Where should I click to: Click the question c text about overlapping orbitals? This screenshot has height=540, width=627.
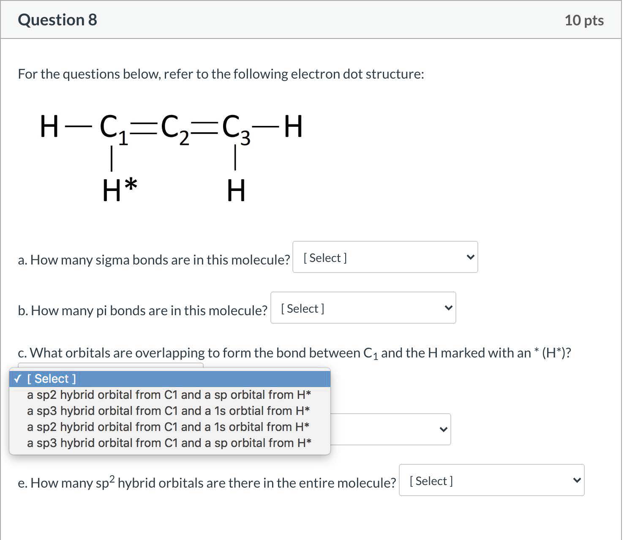coord(294,353)
